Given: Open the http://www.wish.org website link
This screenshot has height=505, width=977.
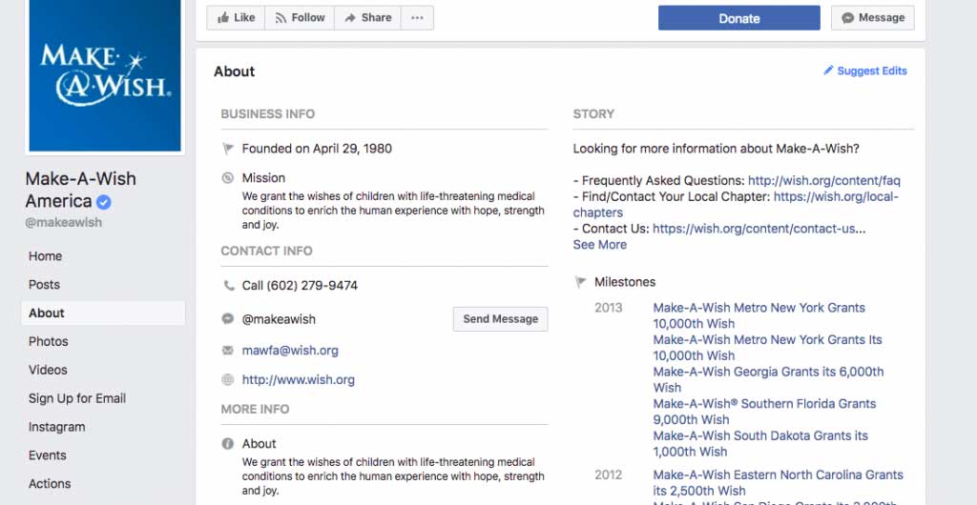Looking at the screenshot, I should (x=299, y=379).
